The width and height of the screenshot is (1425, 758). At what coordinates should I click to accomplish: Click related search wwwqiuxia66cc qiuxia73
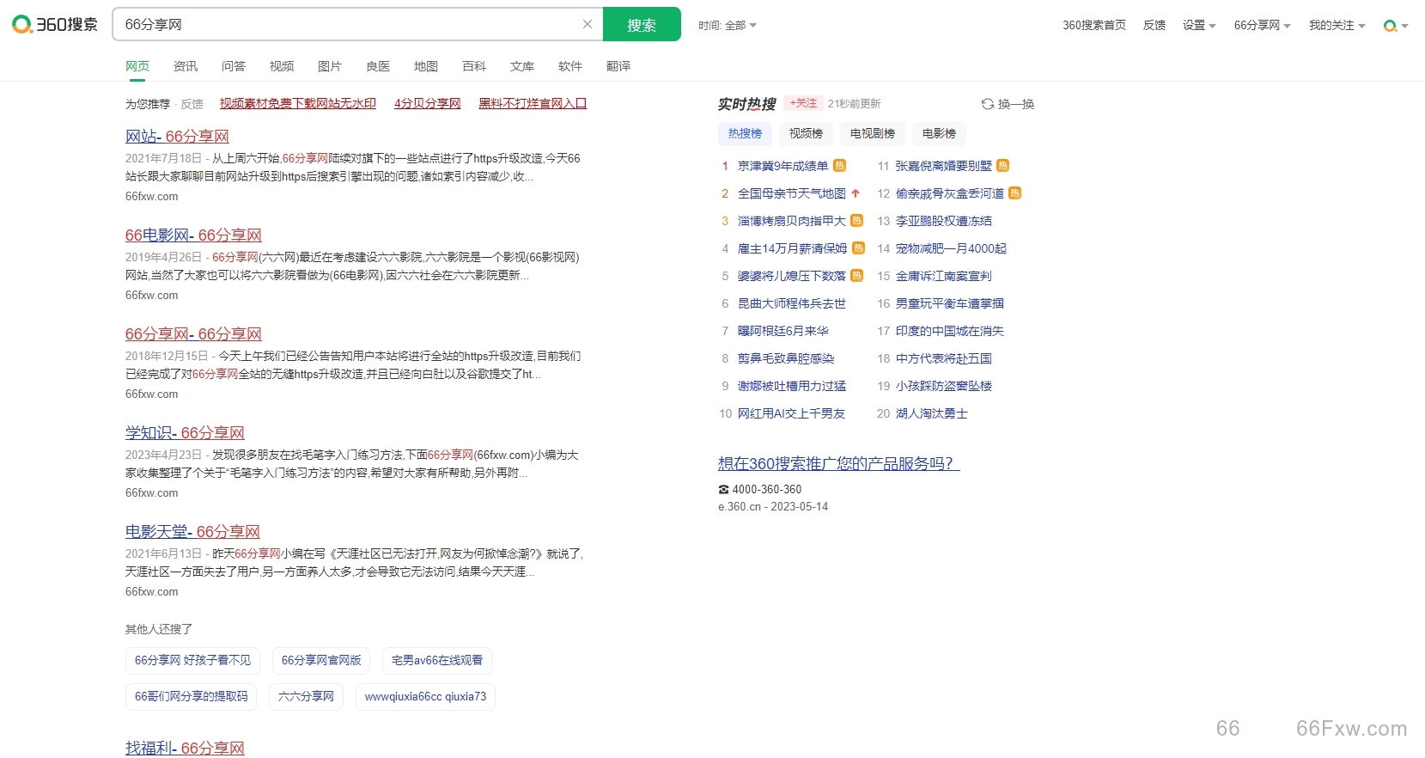point(425,696)
